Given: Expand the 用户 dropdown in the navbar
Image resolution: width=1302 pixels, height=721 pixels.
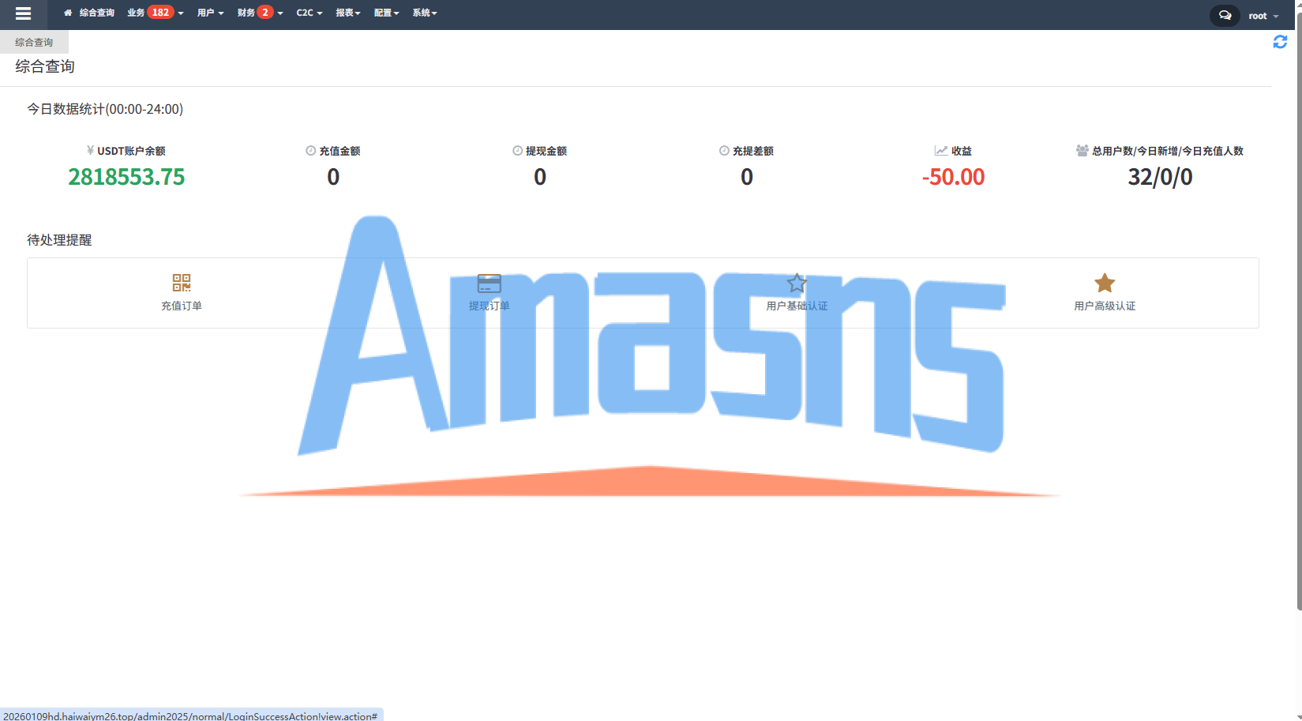Looking at the screenshot, I should click(210, 13).
